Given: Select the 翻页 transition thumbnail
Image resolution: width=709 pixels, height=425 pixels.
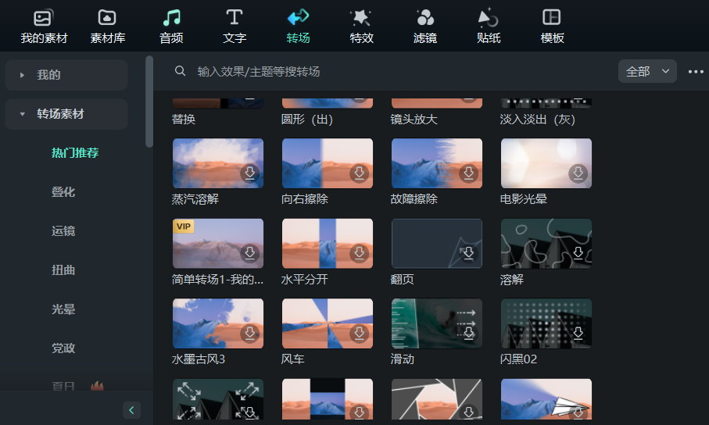Looking at the screenshot, I should (437, 243).
